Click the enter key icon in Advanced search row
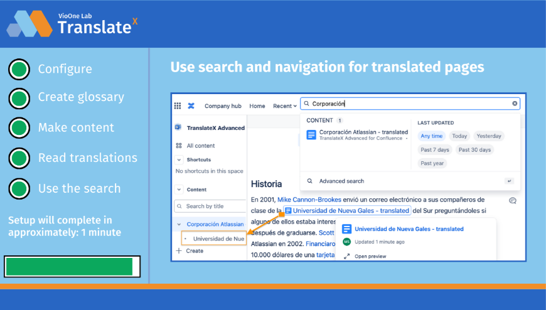The height and width of the screenshot is (310, 546). [x=509, y=181]
